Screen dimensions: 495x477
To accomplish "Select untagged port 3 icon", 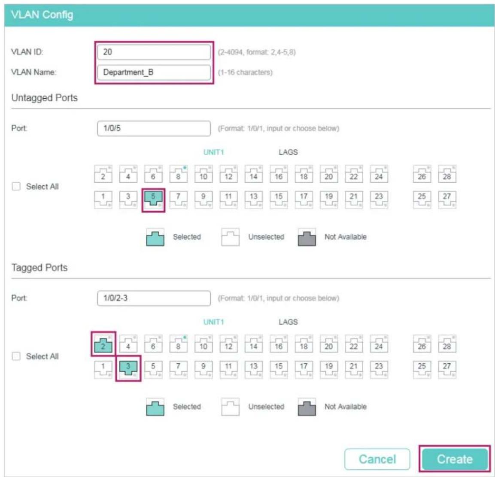I will (x=128, y=200).
